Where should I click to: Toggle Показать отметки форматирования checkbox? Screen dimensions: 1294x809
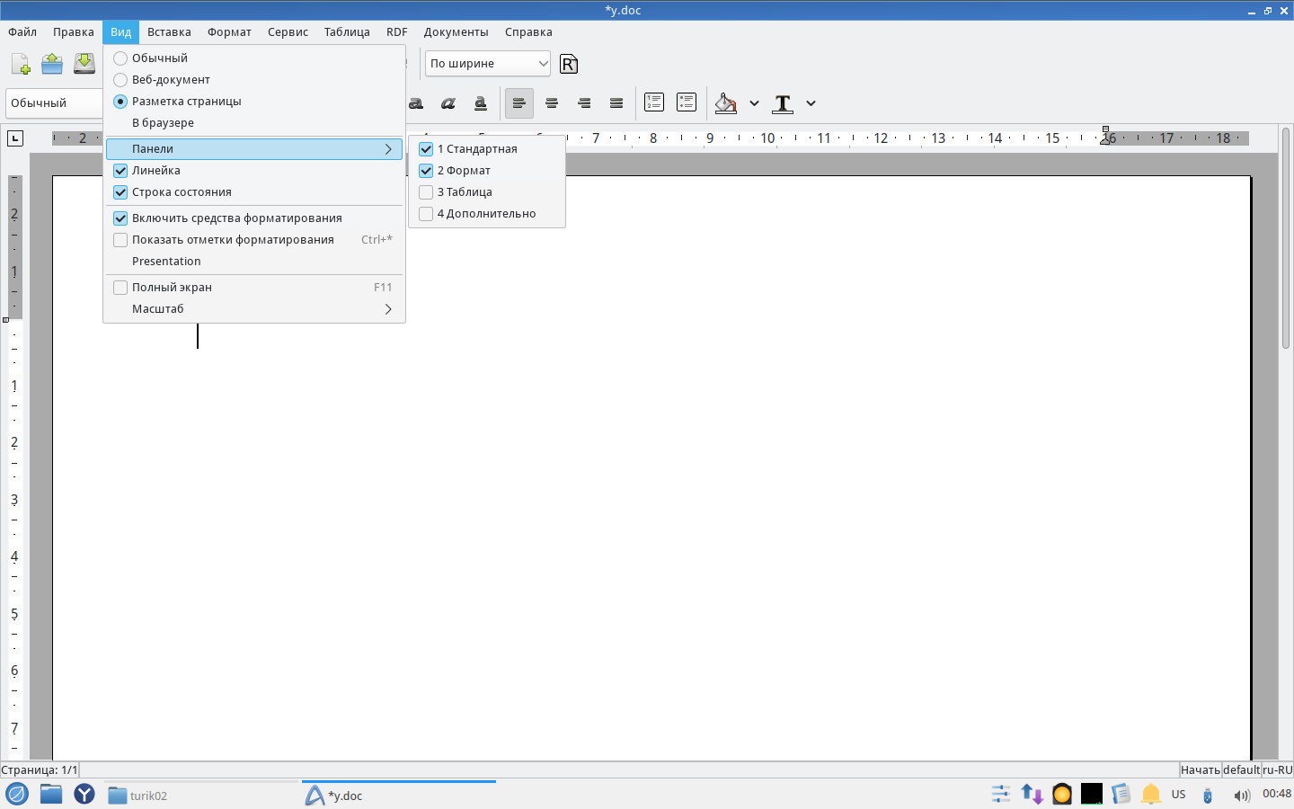coord(120,240)
